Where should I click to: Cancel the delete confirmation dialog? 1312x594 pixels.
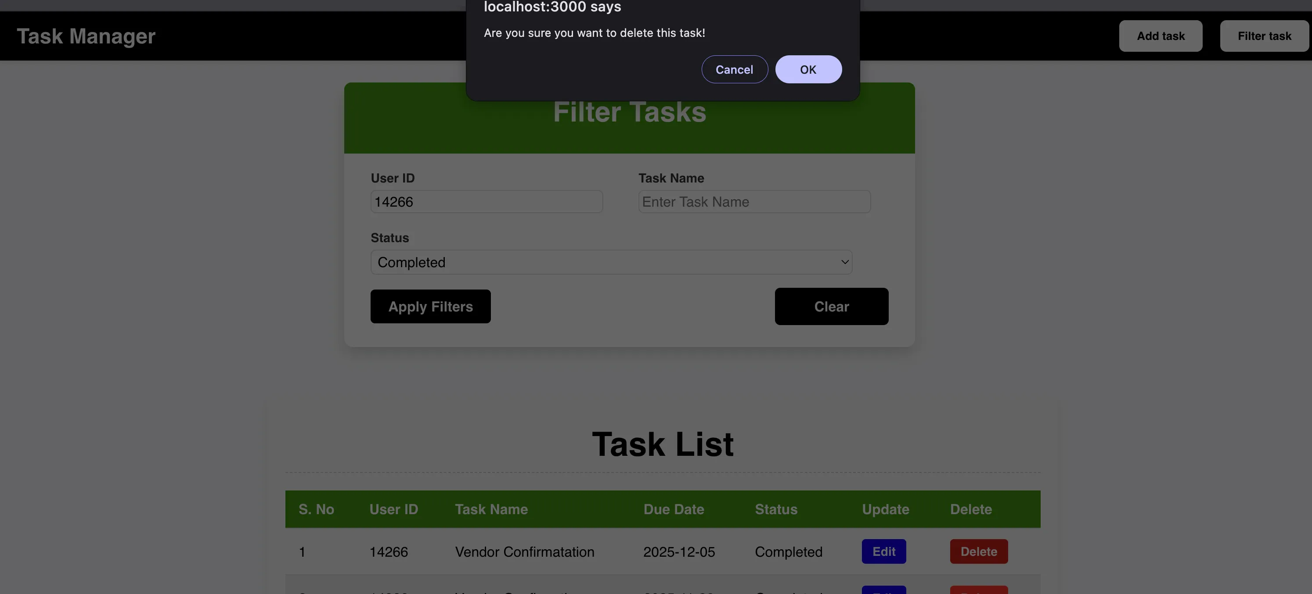(735, 69)
